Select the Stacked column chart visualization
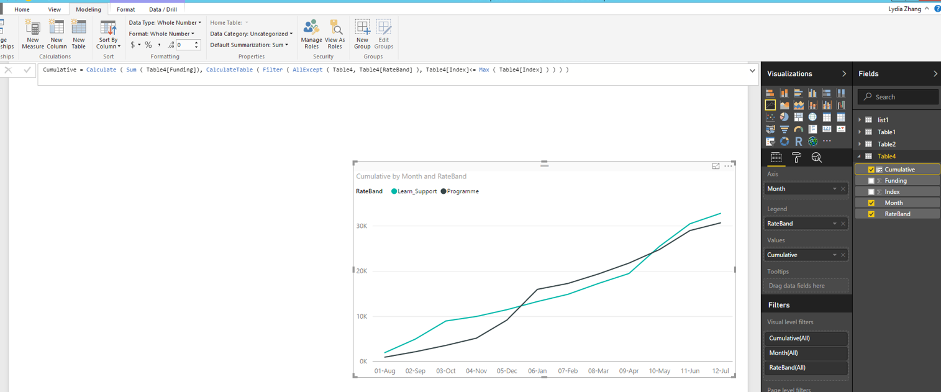Screen dimensions: 941x392 (x=784, y=93)
